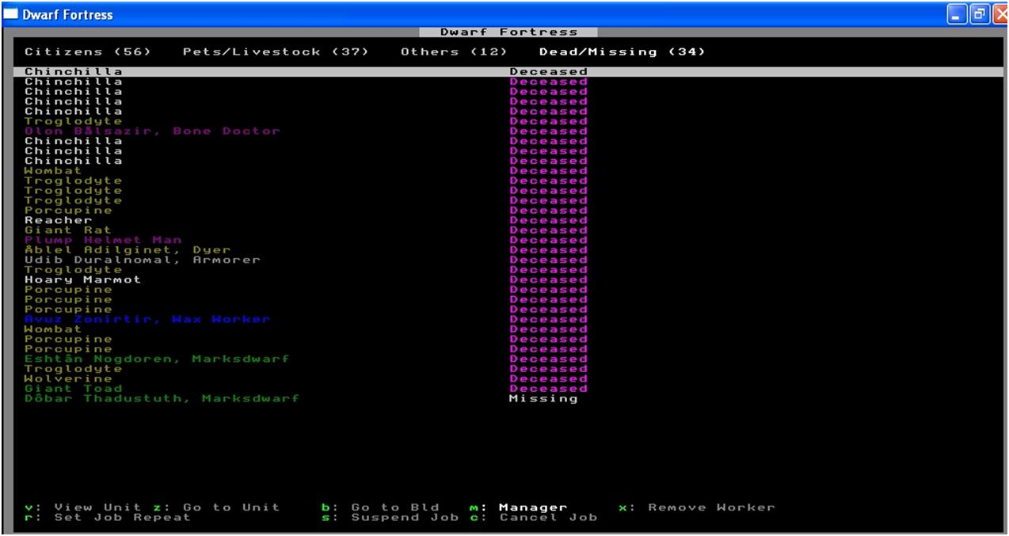Go to the Dead/Missing (34) tab

pos(623,52)
